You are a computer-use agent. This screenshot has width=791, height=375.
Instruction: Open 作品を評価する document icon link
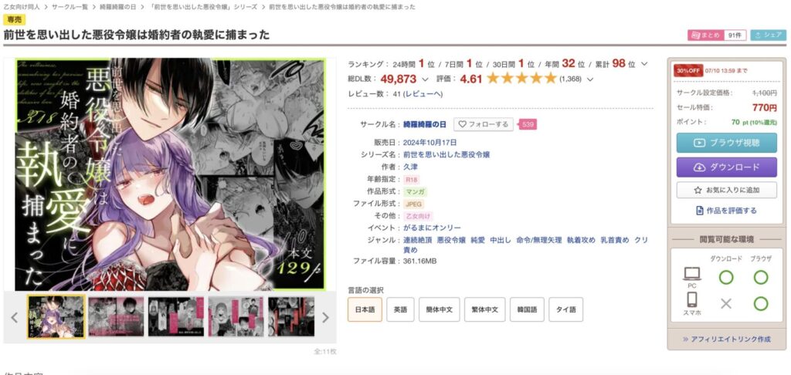tap(726, 211)
